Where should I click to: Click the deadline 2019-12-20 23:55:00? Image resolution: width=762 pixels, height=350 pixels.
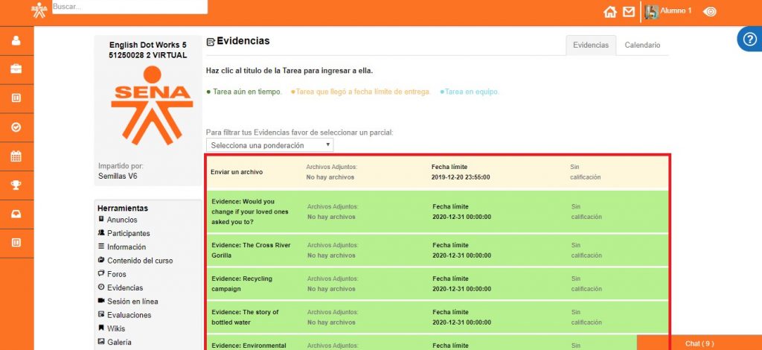click(460, 177)
